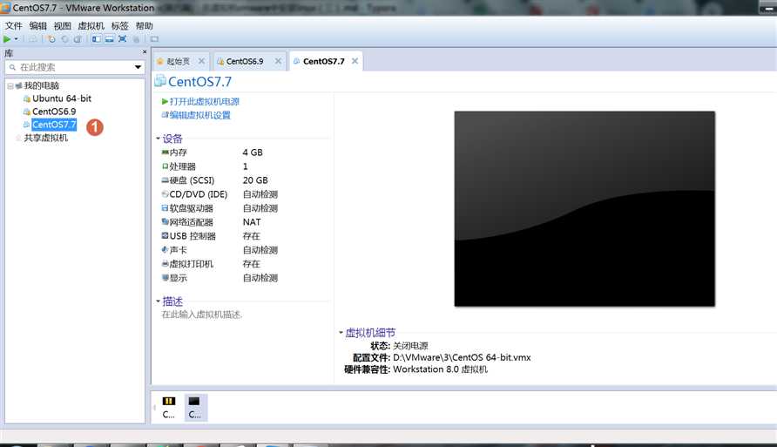Click the network adapter value NAT
777x447 pixels.
pyautogui.click(x=252, y=222)
